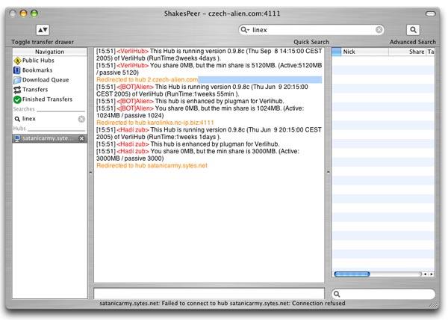Click the user list horizontal scrollbar thumb

[x=352, y=274]
